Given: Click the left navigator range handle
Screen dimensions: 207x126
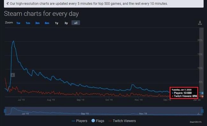Looking at the screenshot, I should (5, 111).
